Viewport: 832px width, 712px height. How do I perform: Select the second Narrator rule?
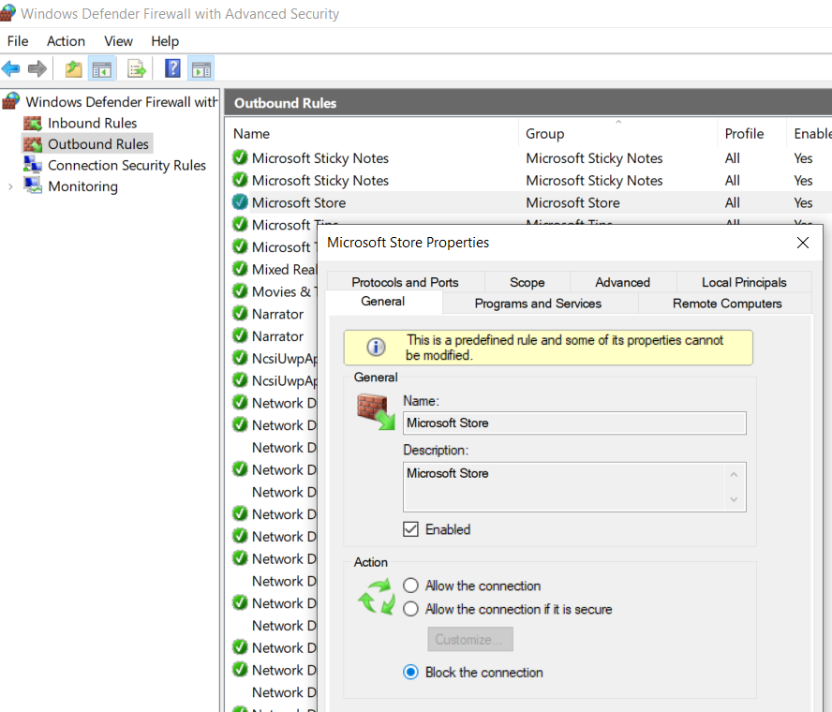coord(274,336)
